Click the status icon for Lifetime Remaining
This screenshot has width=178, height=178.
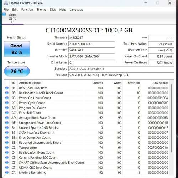coord(7,173)
